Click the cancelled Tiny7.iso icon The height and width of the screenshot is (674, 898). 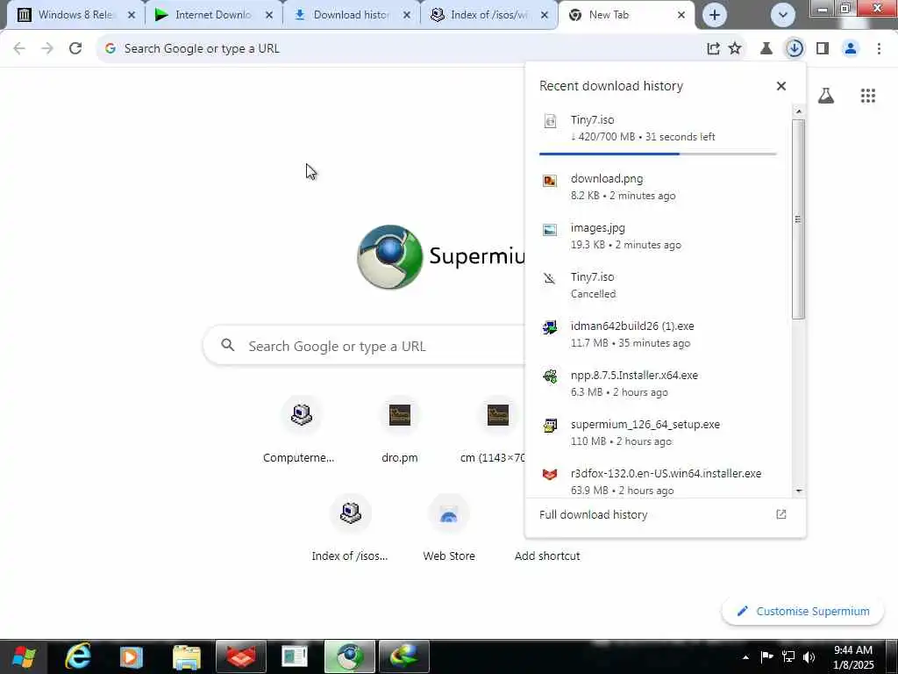coord(549,278)
